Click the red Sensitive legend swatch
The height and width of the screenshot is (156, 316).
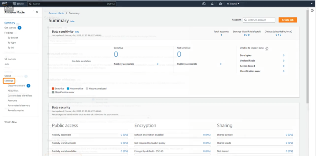53,89
